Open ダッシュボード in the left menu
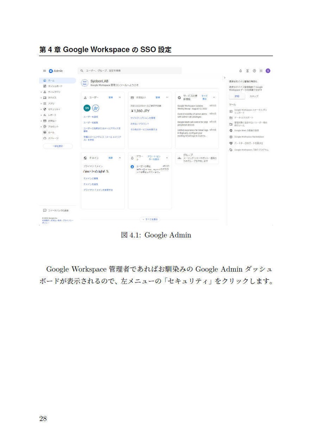The image size is (312, 440). 55,86
